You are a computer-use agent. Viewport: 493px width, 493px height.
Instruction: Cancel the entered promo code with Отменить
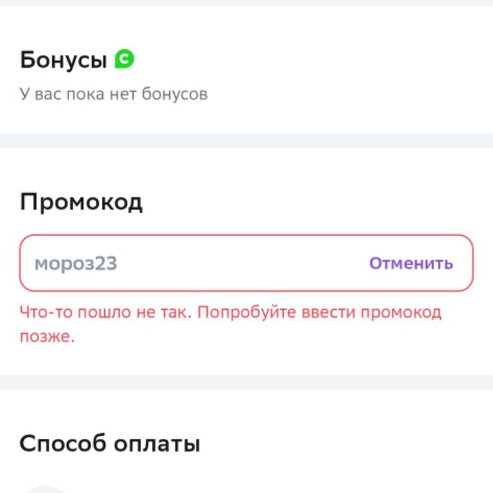pos(411,263)
